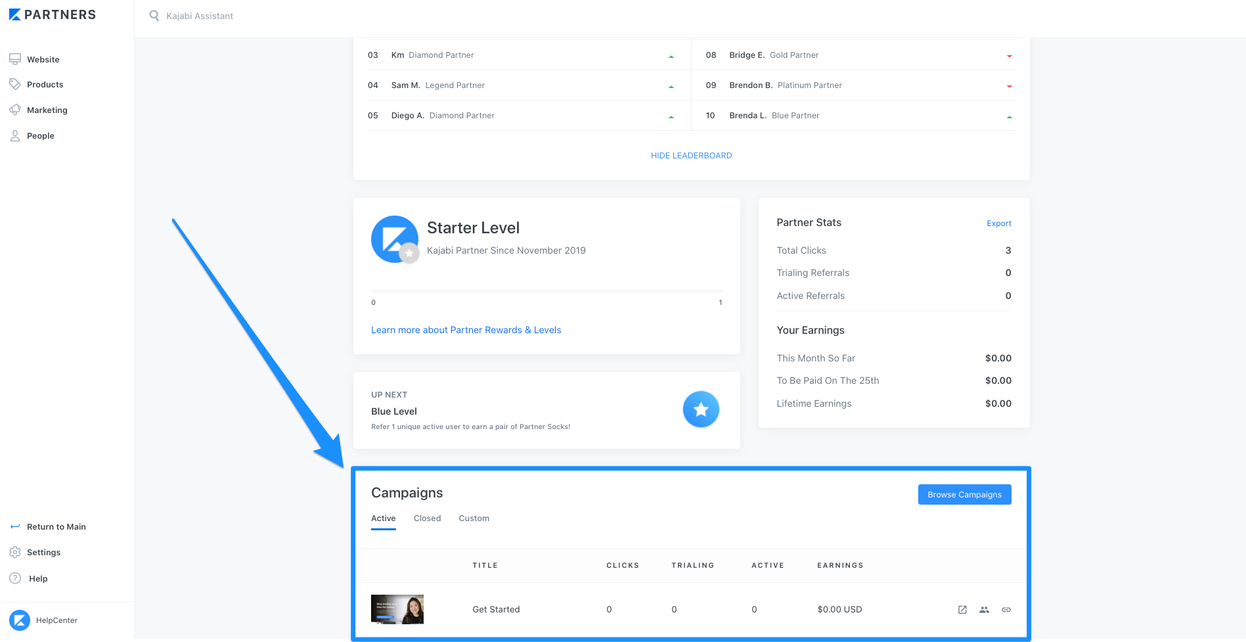Image resolution: width=1246 pixels, height=642 pixels.
Task: Switch to the Active campaigns tab
Action: pyautogui.click(x=383, y=518)
